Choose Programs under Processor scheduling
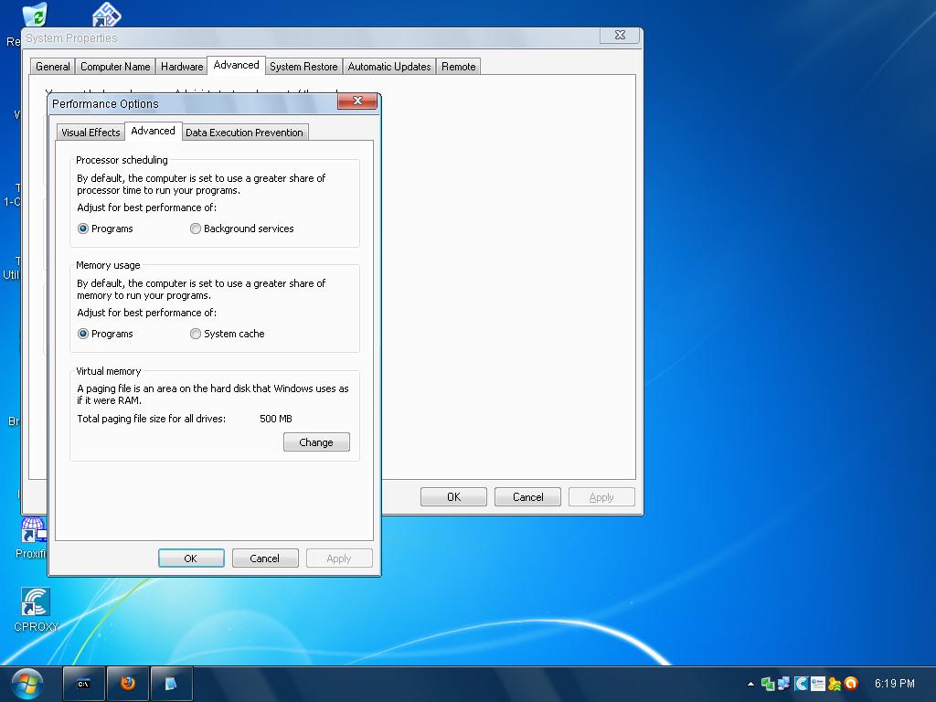936x702 pixels. 83,229
